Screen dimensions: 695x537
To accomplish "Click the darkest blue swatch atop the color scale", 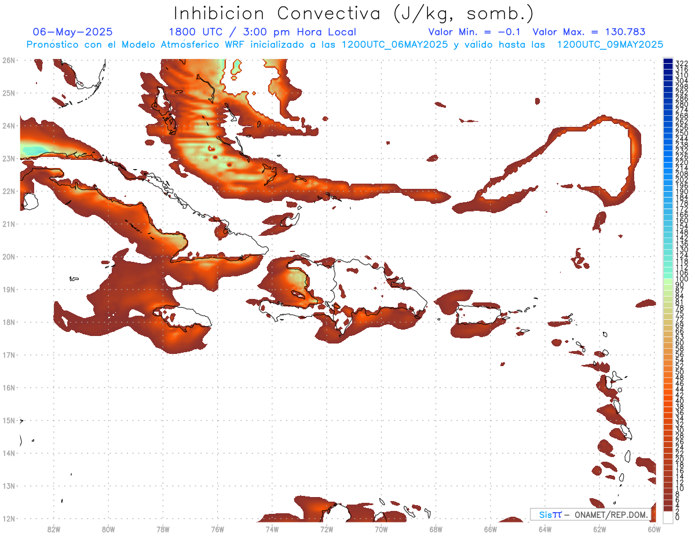I will click(668, 61).
